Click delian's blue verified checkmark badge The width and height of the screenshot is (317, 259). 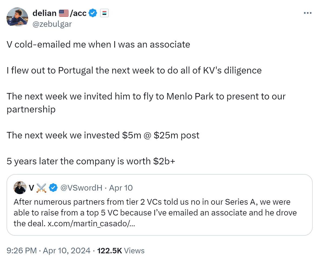click(93, 13)
